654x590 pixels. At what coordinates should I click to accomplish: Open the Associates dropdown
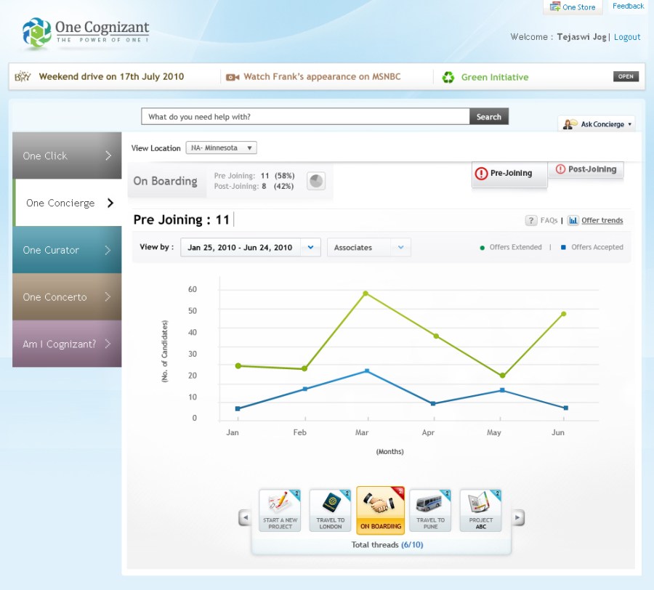pos(368,248)
